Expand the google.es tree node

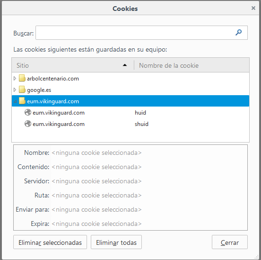point(15,90)
